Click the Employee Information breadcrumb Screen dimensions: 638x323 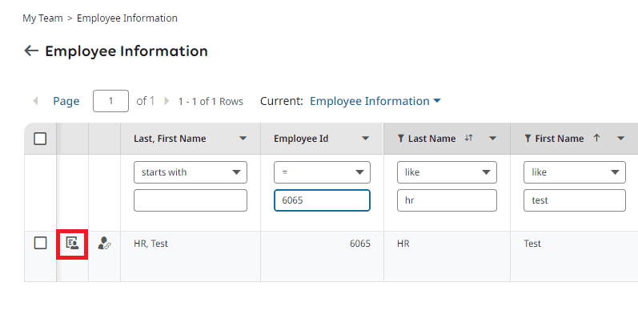127,18
